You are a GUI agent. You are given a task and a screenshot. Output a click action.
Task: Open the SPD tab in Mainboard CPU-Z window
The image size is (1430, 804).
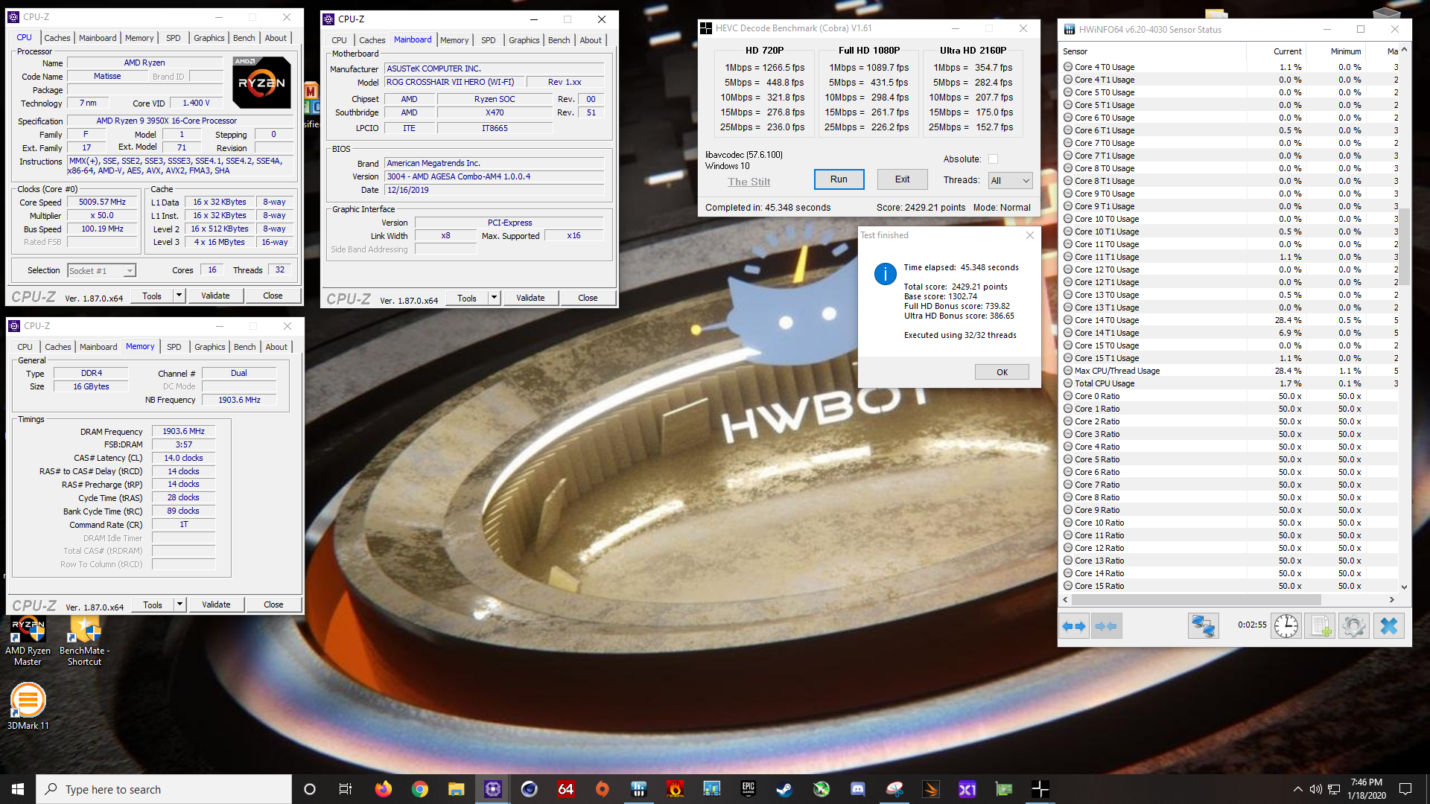[488, 40]
